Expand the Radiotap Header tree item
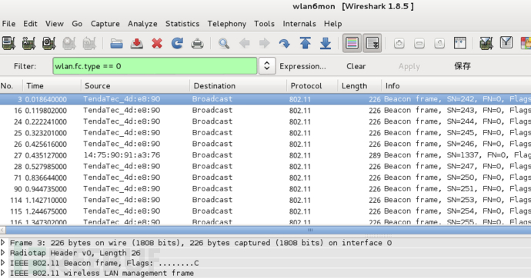The height and width of the screenshot is (279, 531). pyautogui.click(x=3, y=253)
